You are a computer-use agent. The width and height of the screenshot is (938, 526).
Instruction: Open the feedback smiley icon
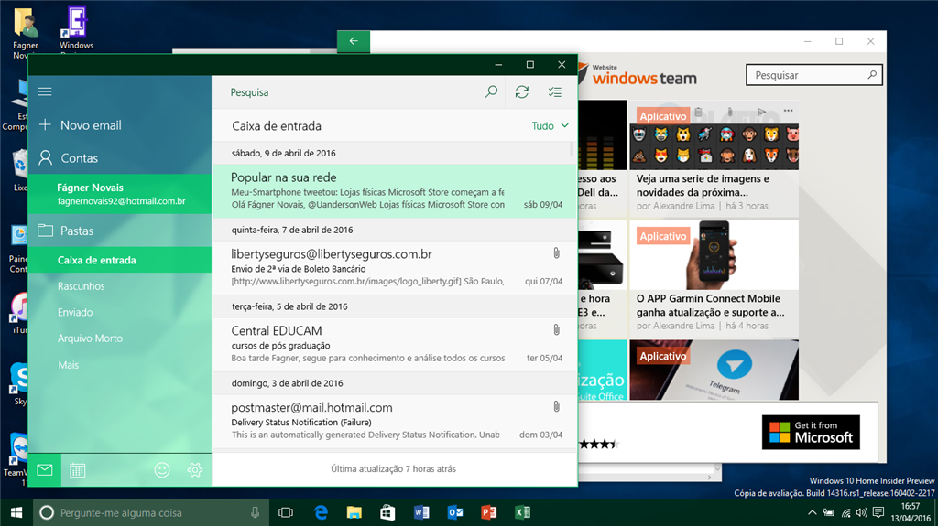click(161, 470)
